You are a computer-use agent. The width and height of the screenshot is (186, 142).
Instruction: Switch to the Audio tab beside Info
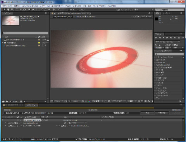coord(166,13)
